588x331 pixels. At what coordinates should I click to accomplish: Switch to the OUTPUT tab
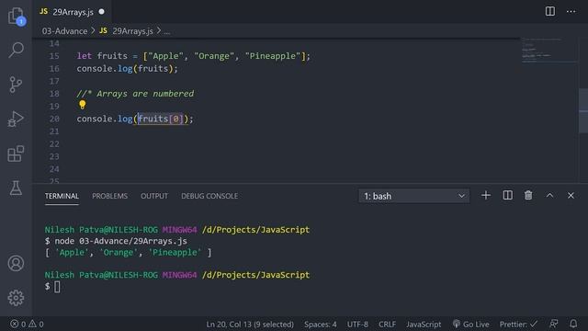click(x=154, y=196)
